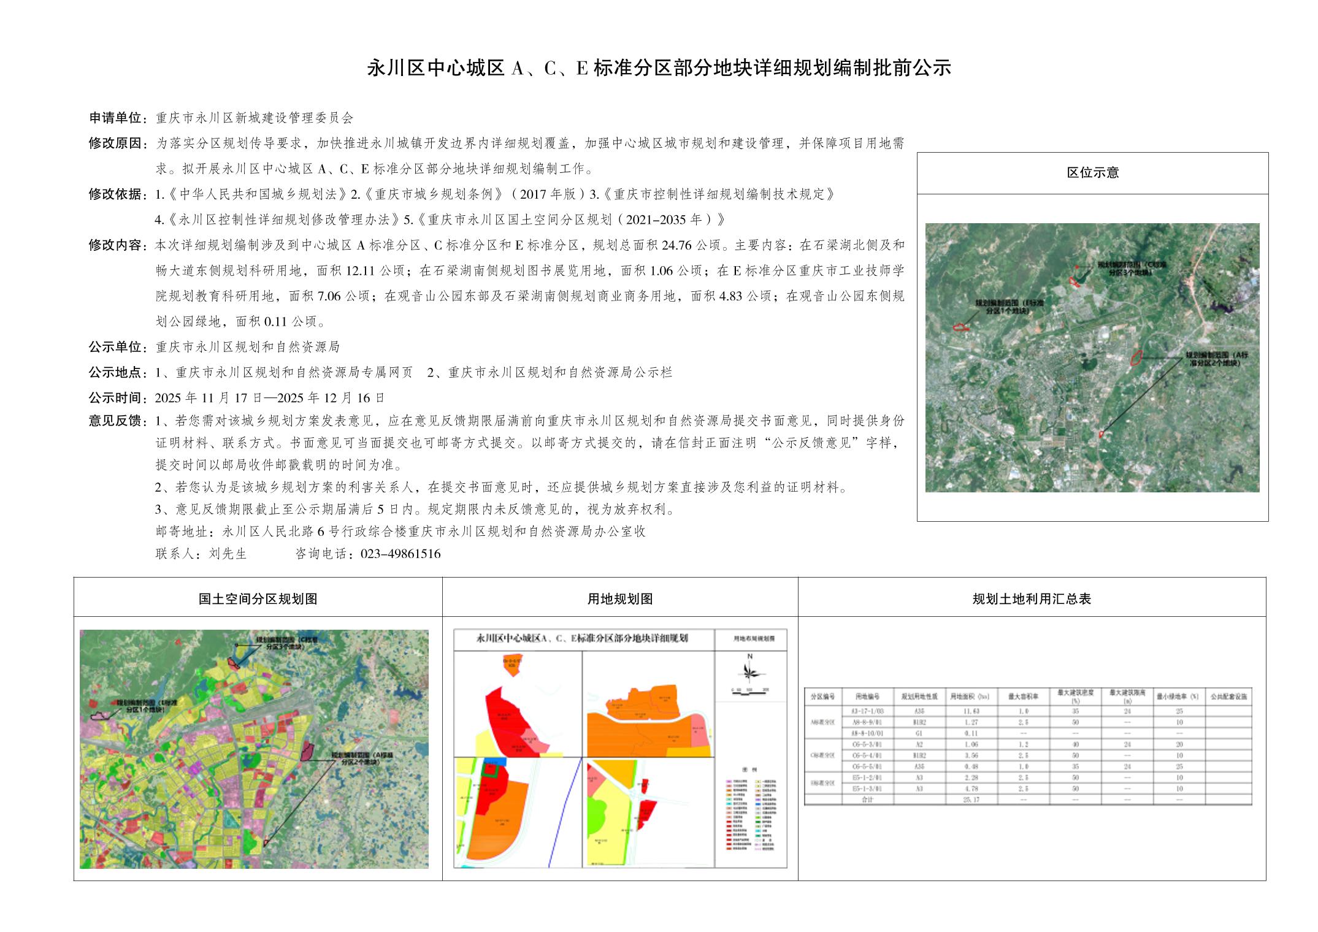Click the 用地面积 column header in summary table
Image resolution: width=1318 pixels, height=932 pixels.
point(970,697)
